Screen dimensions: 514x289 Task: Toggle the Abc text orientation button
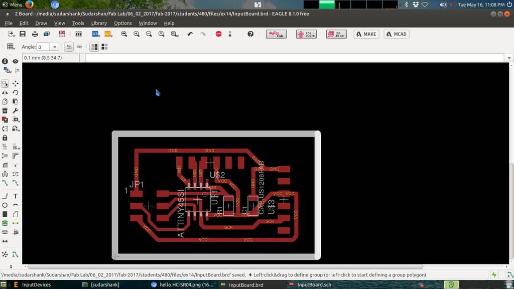click(69, 47)
